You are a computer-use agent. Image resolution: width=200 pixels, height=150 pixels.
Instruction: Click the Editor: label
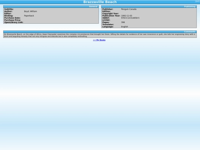click(x=8, y=14)
